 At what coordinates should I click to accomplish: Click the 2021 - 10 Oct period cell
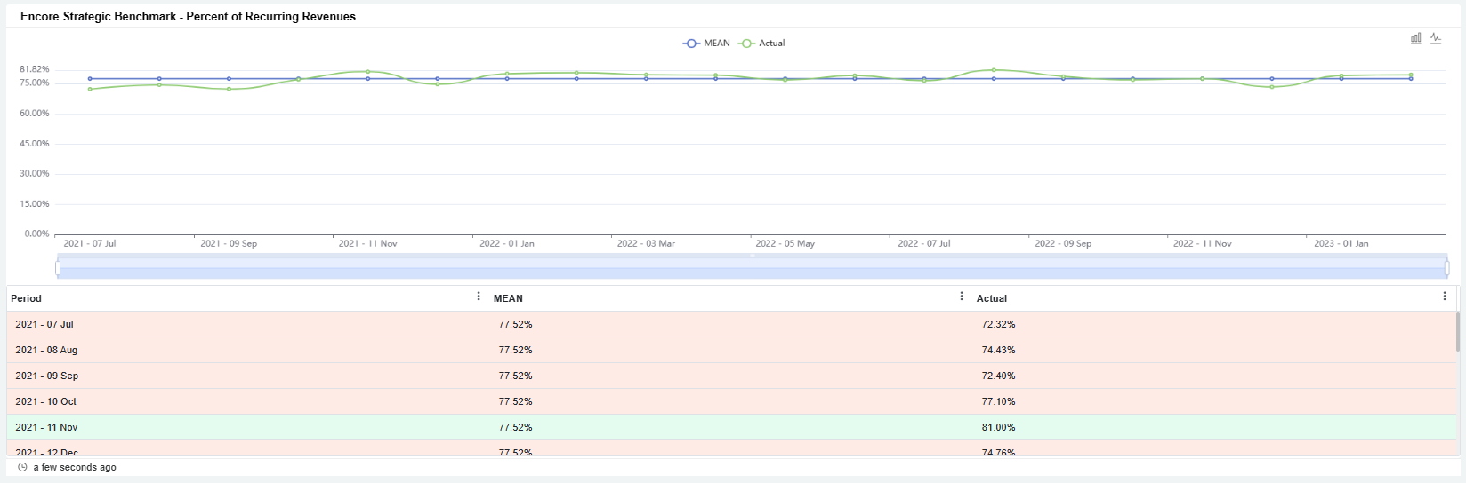pyautogui.click(x=46, y=401)
